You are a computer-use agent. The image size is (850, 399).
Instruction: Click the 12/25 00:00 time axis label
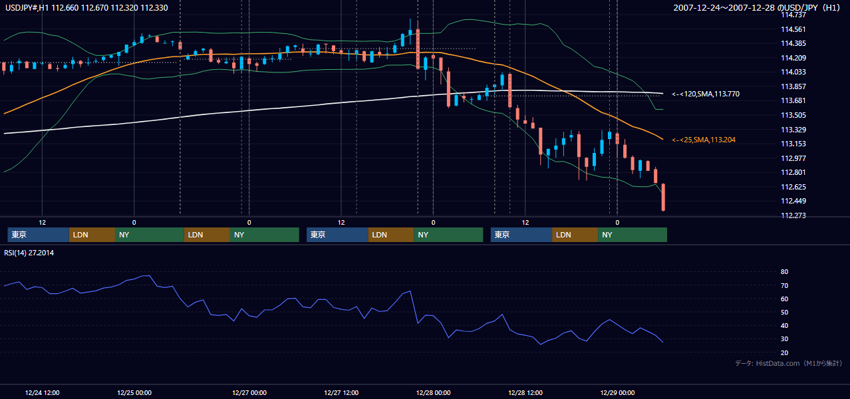tap(134, 392)
